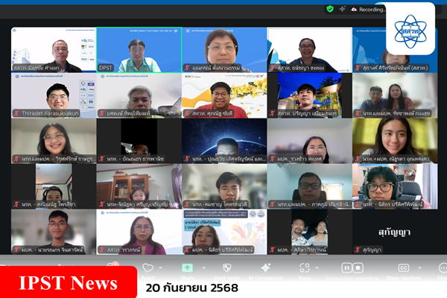
Task: Open Host tools shield icon
Action: tap(226, 267)
